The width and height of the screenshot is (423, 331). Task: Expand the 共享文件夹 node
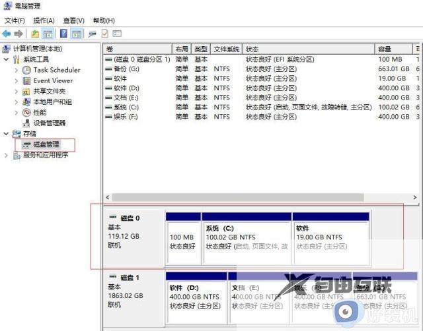[x=16, y=92]
